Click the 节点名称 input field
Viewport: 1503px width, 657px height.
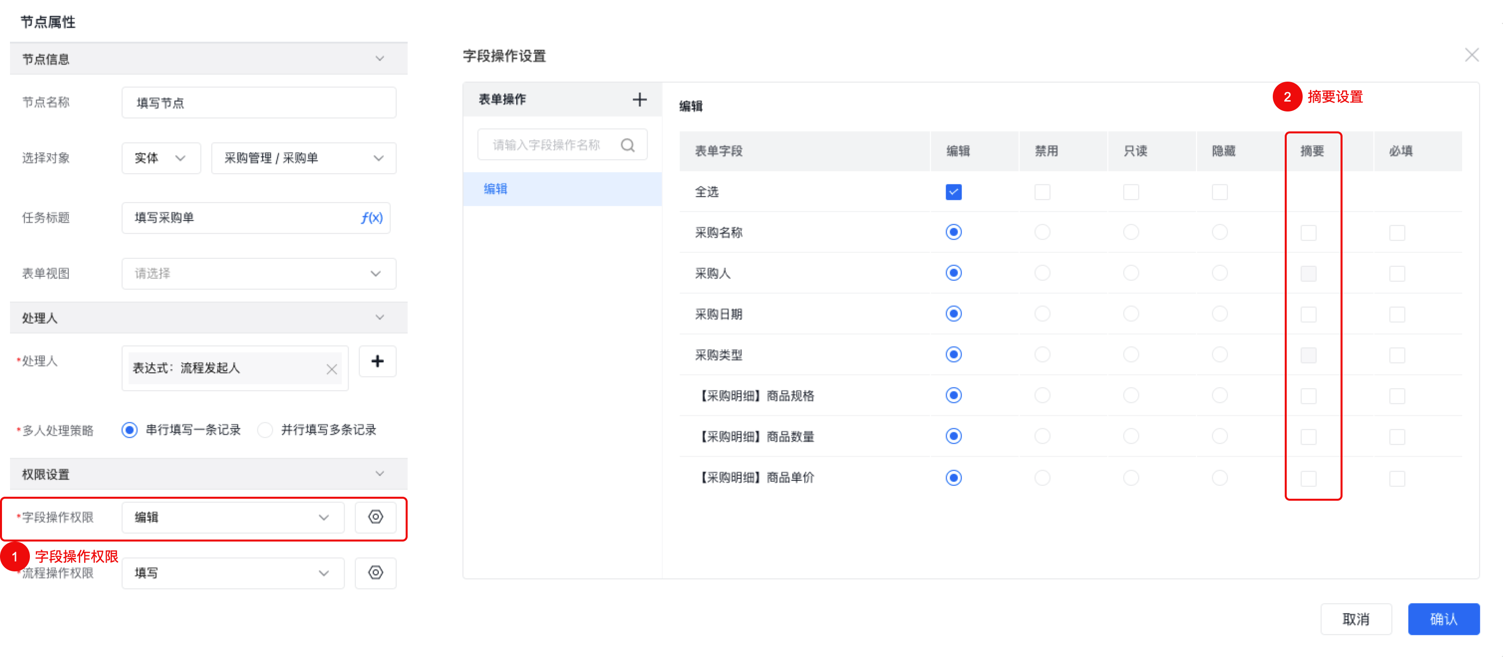tap(259, 103)
